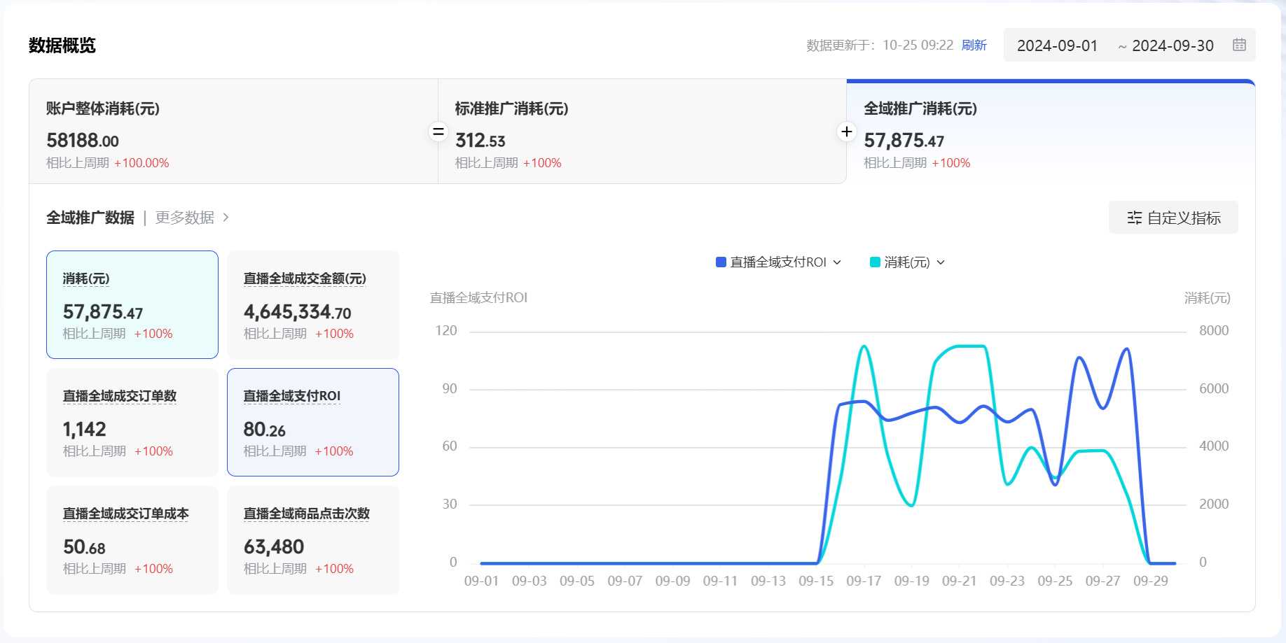Click the 4,645,334.70 value
1286x643 pixels.
[298, 312]
